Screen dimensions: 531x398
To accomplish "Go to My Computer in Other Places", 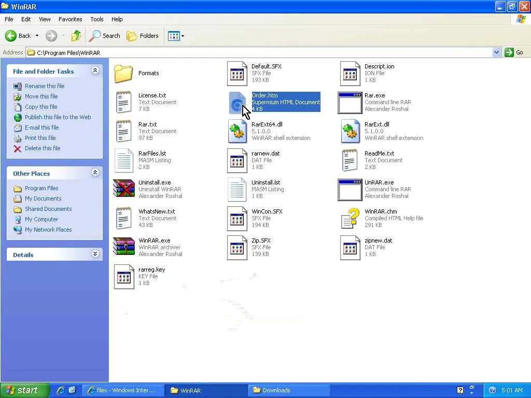I will (41, 219).
